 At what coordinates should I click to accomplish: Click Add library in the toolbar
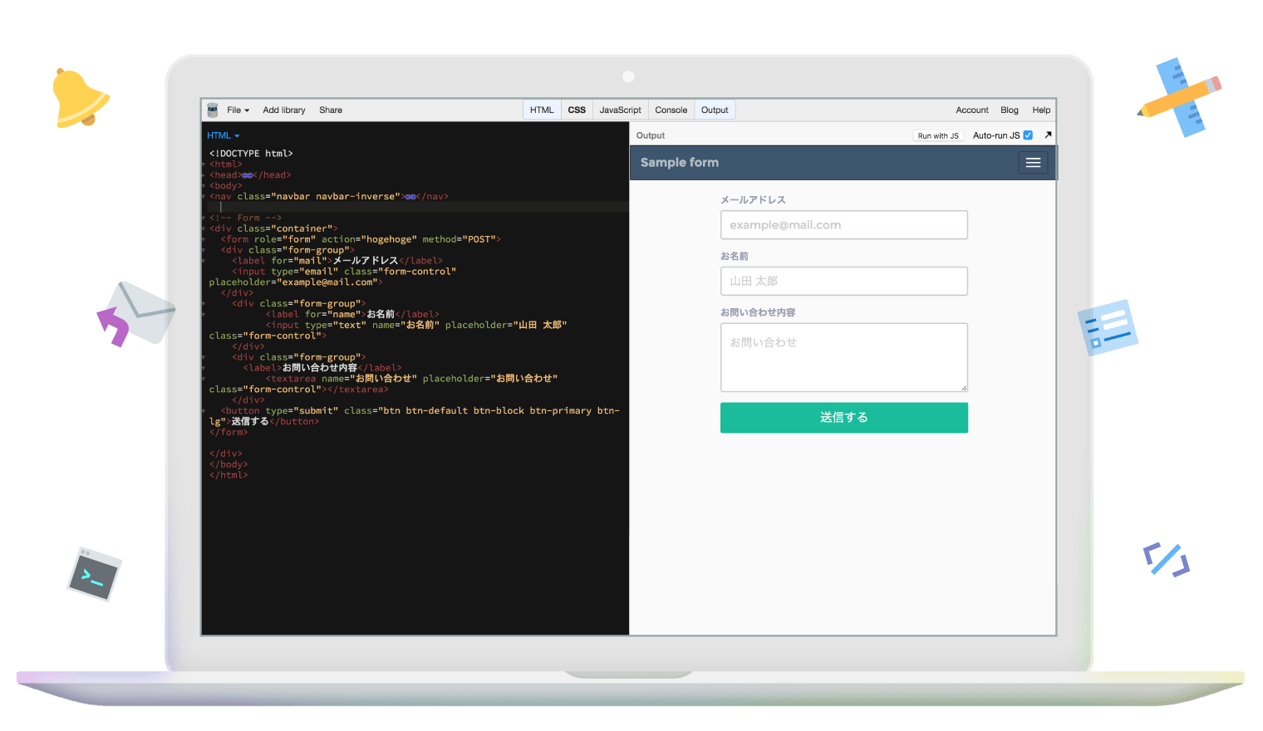pos(284,110)
